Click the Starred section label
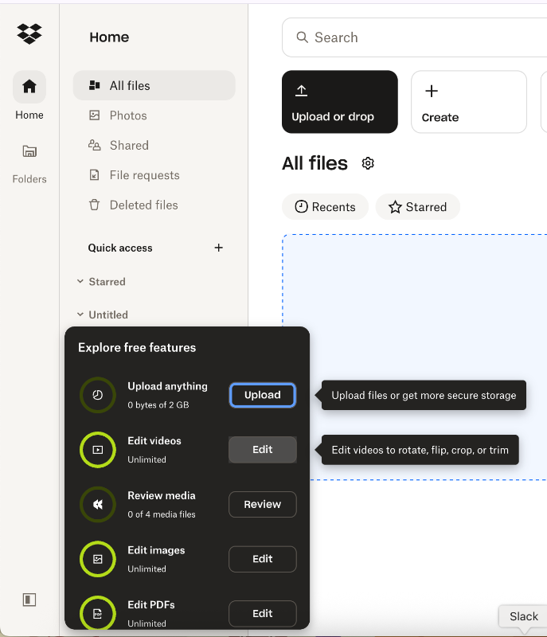 pyautogui.click(x=107, y=282)
